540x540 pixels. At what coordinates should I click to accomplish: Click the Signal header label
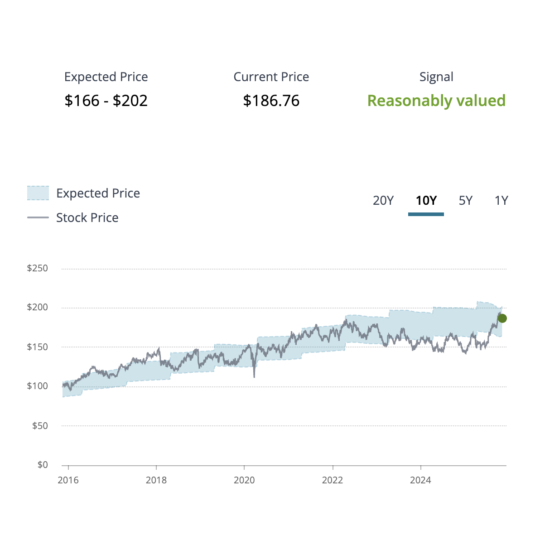437,77
